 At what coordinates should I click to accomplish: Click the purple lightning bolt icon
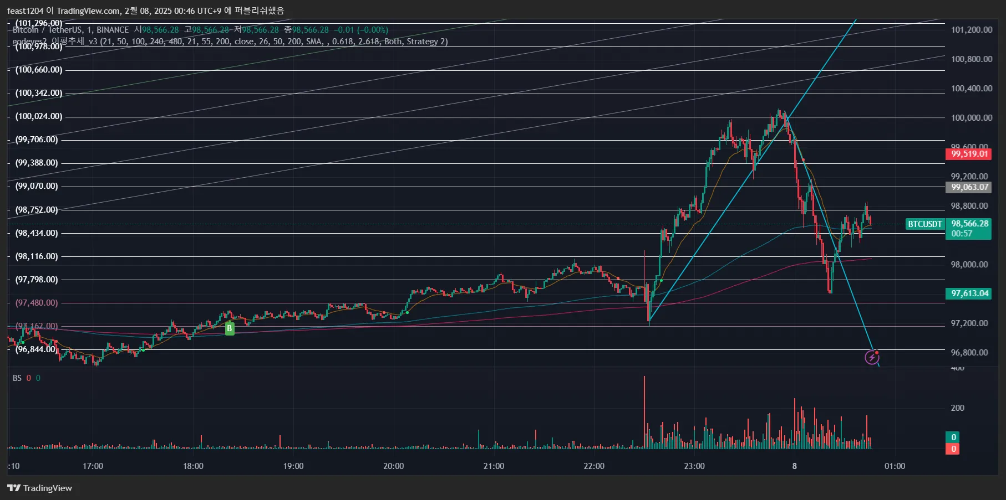pos(872,358)
